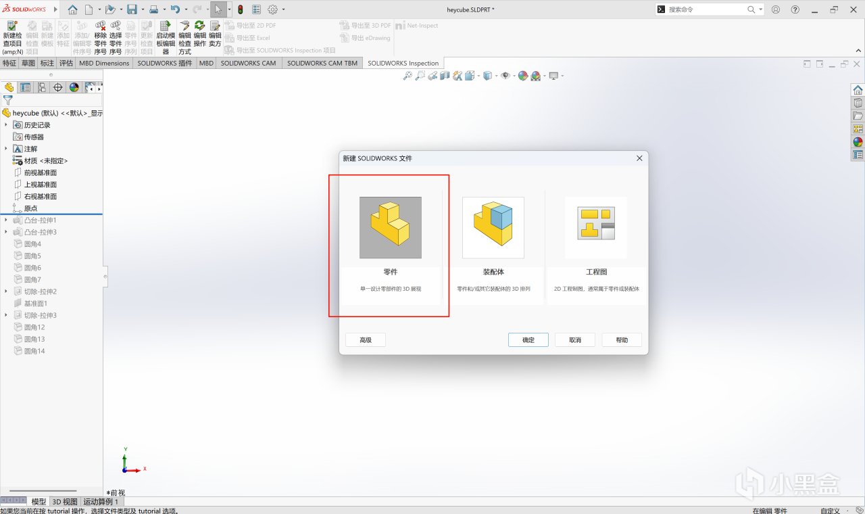Image resolution: width=865 pixels, height=514 pixels.
Task: Open the PropertyManager tab icon
Action: [25, 87]
